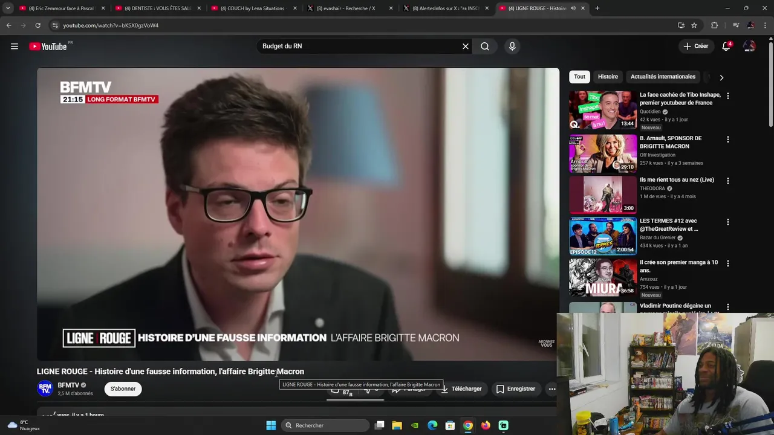Bookmark this page with the star icon
The image size is (774, 435).
(x=694, y=25)
